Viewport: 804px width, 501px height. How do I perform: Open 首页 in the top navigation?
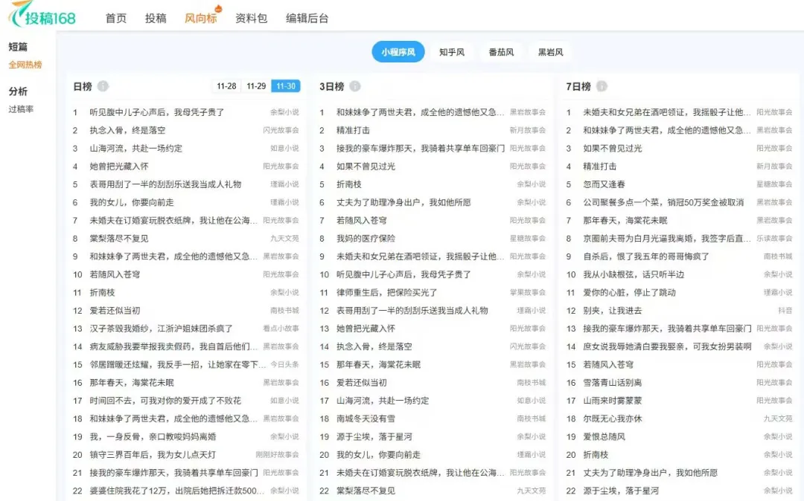(x=116, y=19)
